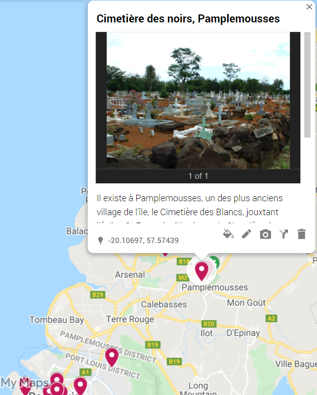Screen dimensions: 317x395
Task: Select the pink marker at Pamplemousses
Action: [x=201, y=271]
